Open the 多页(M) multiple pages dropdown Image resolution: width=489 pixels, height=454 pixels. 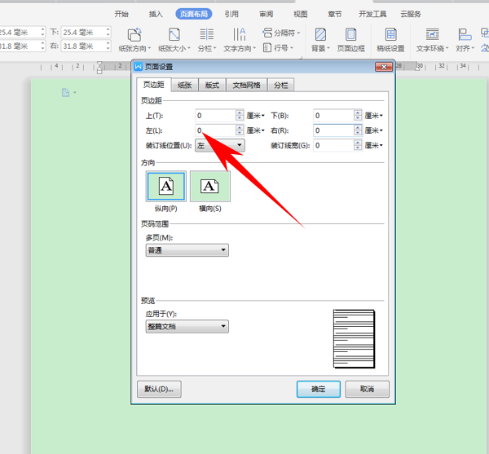pos(187,250)
